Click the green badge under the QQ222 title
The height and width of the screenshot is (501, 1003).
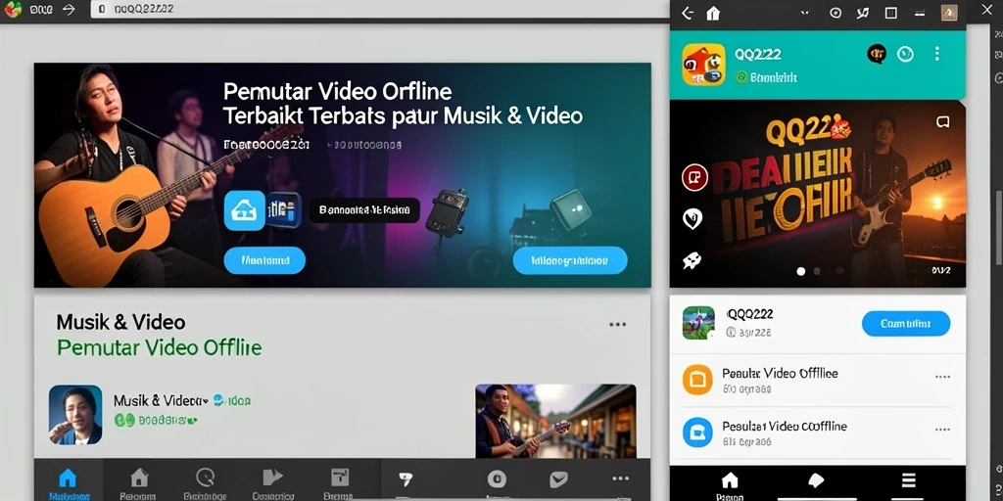740,78
